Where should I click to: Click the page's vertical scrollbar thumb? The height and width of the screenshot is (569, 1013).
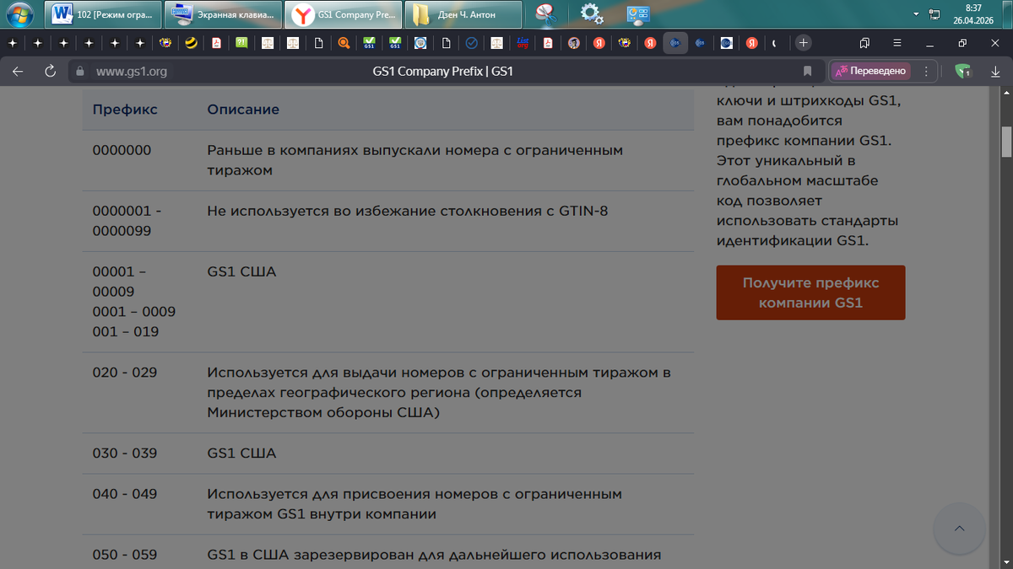(x=1006, y=141)
